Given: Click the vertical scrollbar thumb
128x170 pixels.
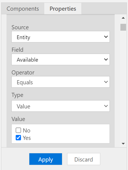Looking at the screenshot, I should [123, 27].
